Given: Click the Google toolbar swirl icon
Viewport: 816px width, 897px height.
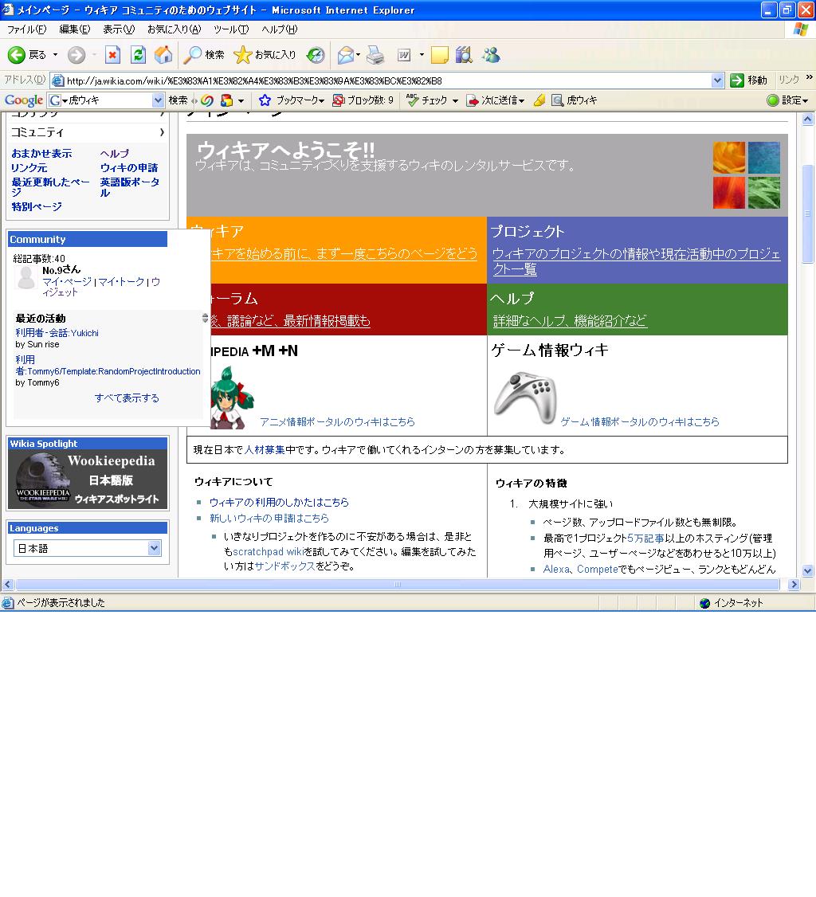Looking at the screenshot, I should point(207,100).
